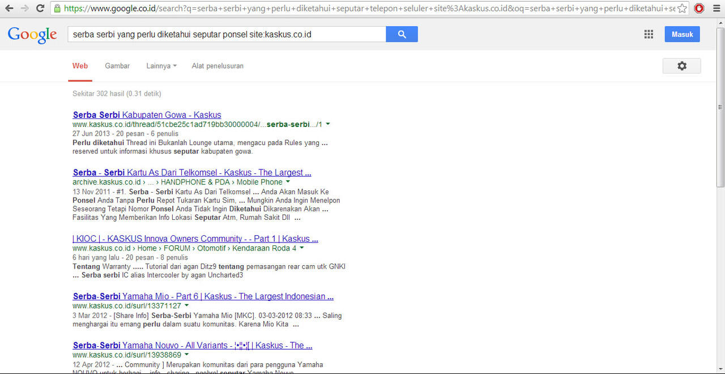Click the result count text 'Sekitar 302 hasil'
Image resolution: width=725 pixels, height=374 pixels.
click(x=98, y=93)
